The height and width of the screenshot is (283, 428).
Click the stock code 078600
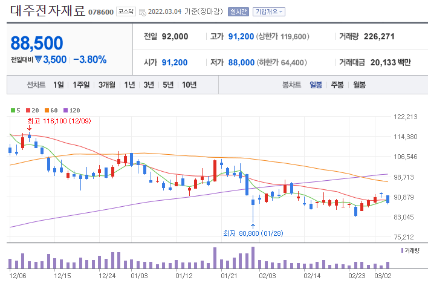(x=101, y=12)
